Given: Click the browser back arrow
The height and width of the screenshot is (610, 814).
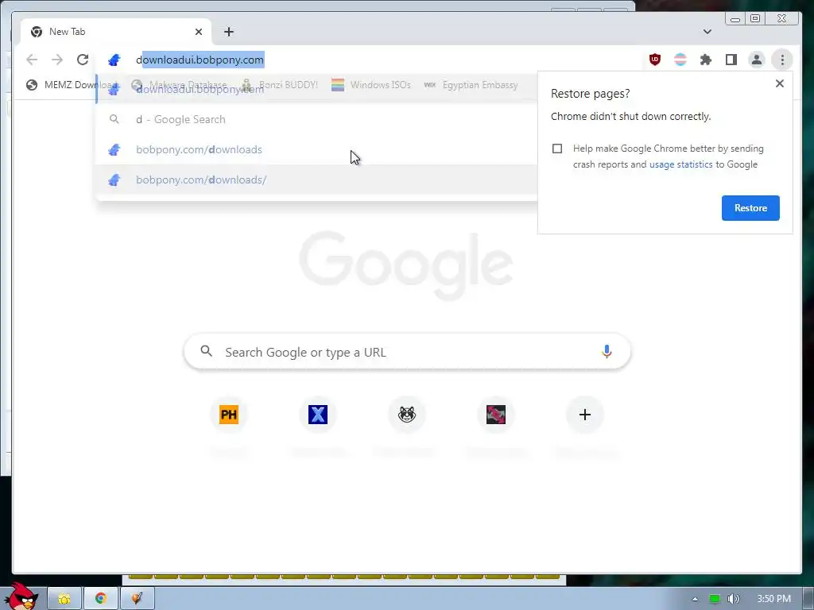Looking at the screenshot, I should coord(32,60).
